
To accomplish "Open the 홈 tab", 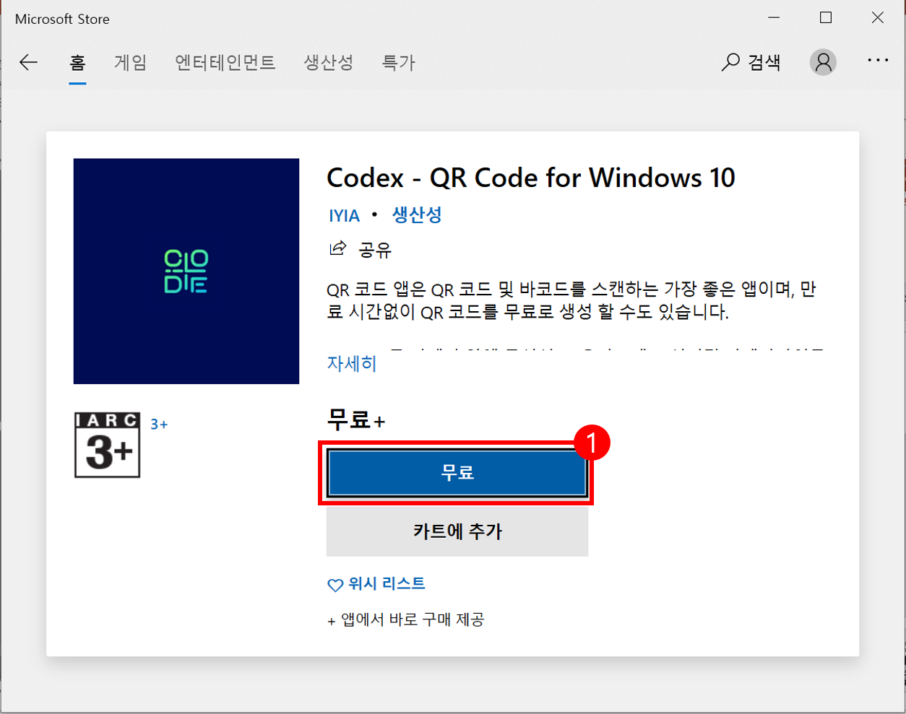I will click(x=77, y=63).
